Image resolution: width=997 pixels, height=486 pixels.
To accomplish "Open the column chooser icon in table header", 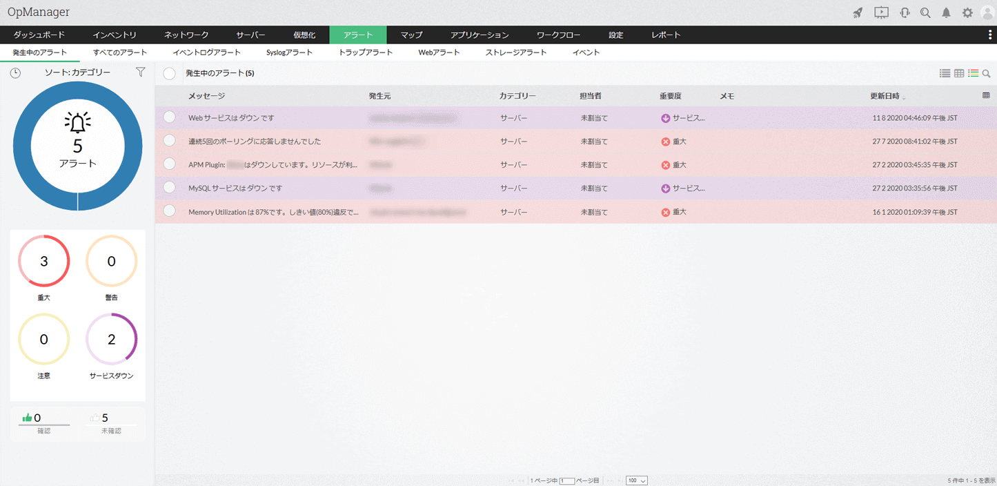I will click(986, 95).
